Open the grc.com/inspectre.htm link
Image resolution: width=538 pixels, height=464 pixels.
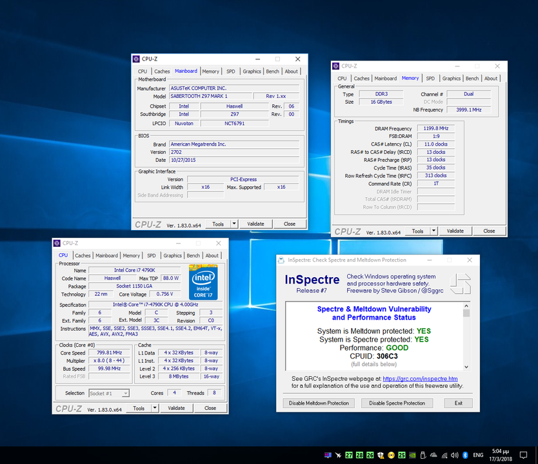[x=420, y=379]
